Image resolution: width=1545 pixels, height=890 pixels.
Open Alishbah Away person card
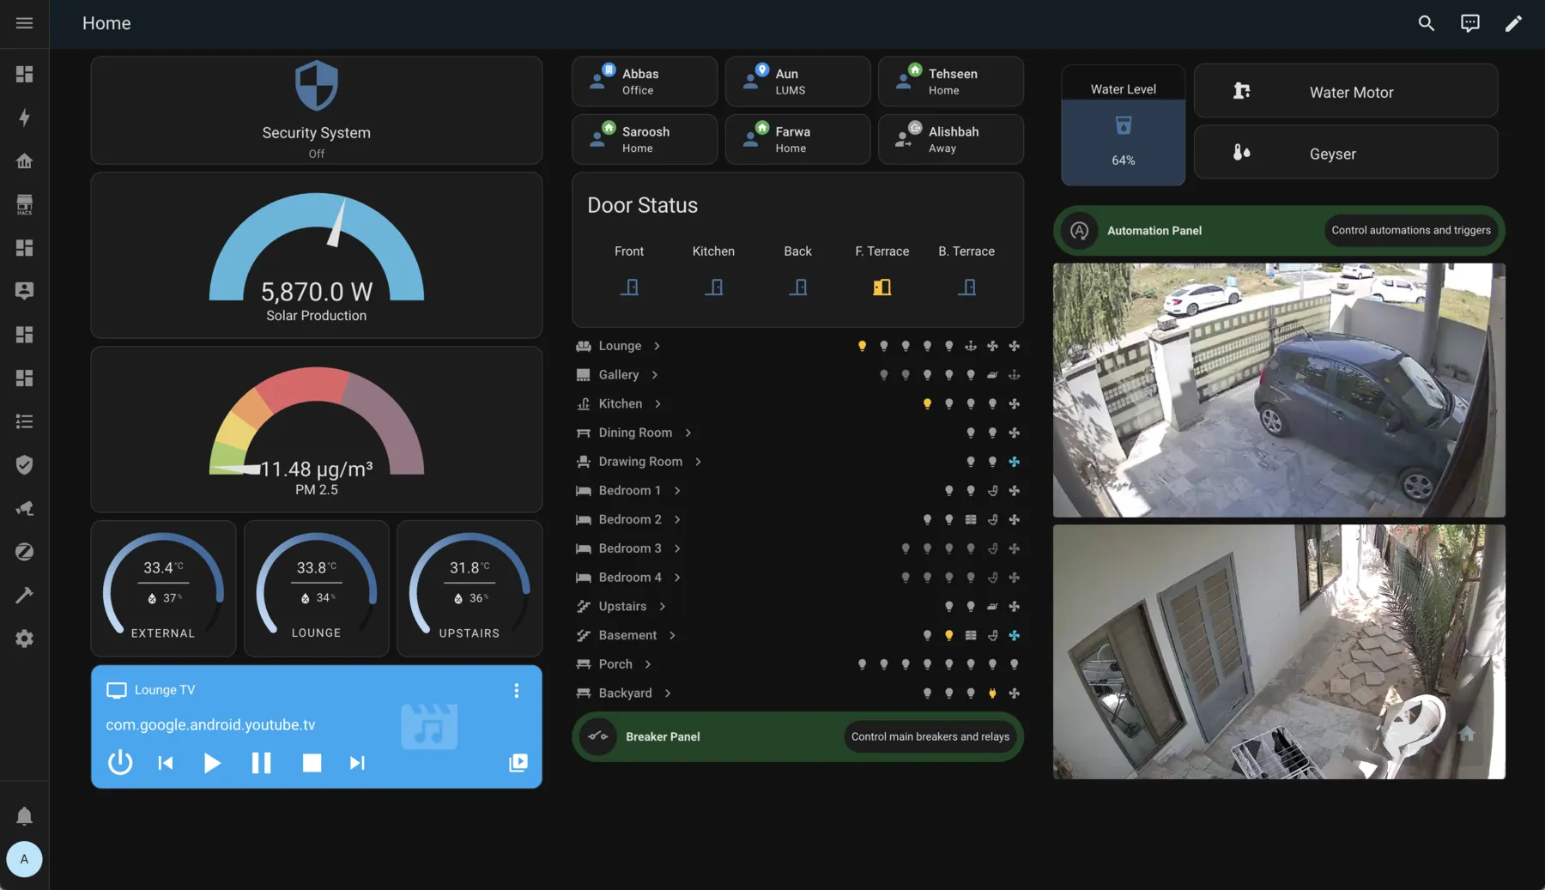951,139
